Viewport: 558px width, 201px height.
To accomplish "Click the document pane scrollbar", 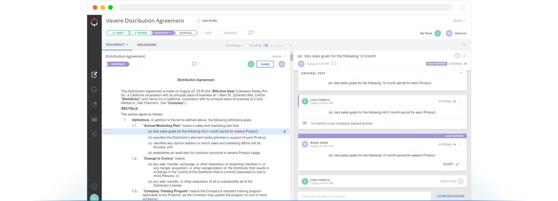I will click(292, 57).
